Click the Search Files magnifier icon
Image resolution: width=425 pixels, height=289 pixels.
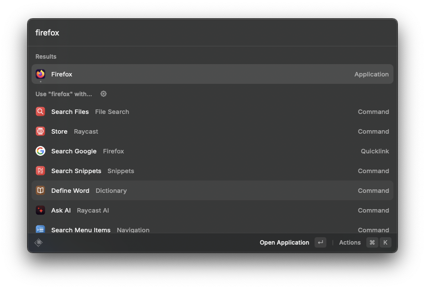(40, 111)
